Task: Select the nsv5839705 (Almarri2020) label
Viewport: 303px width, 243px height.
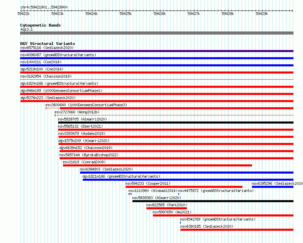Action: point(82,119)
